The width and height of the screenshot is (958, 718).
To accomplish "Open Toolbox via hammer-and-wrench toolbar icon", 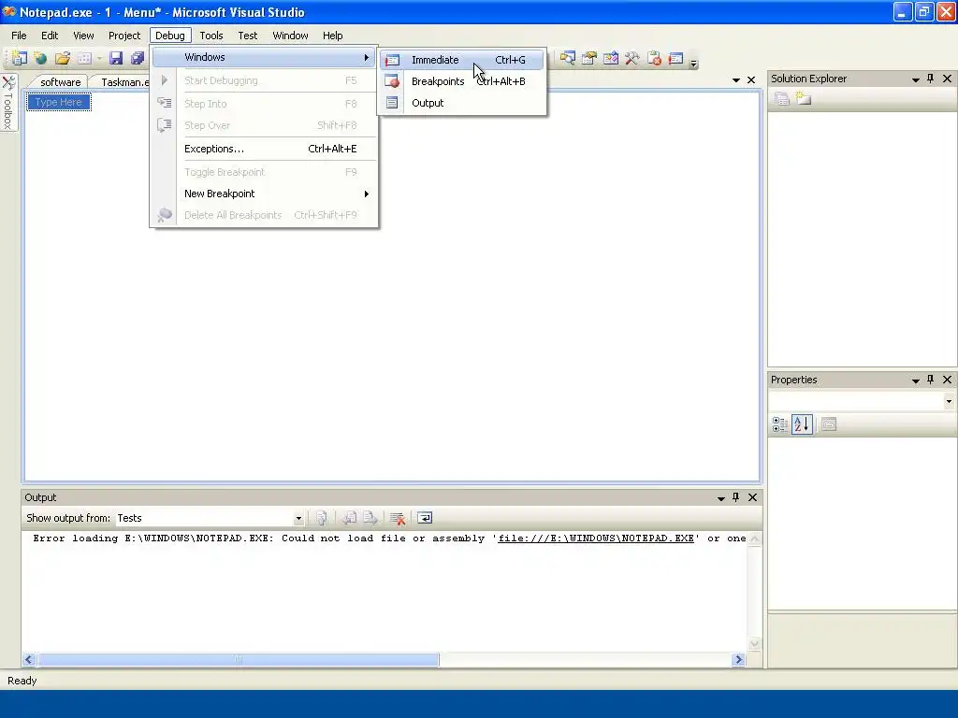I will click(x=631, y=58).
